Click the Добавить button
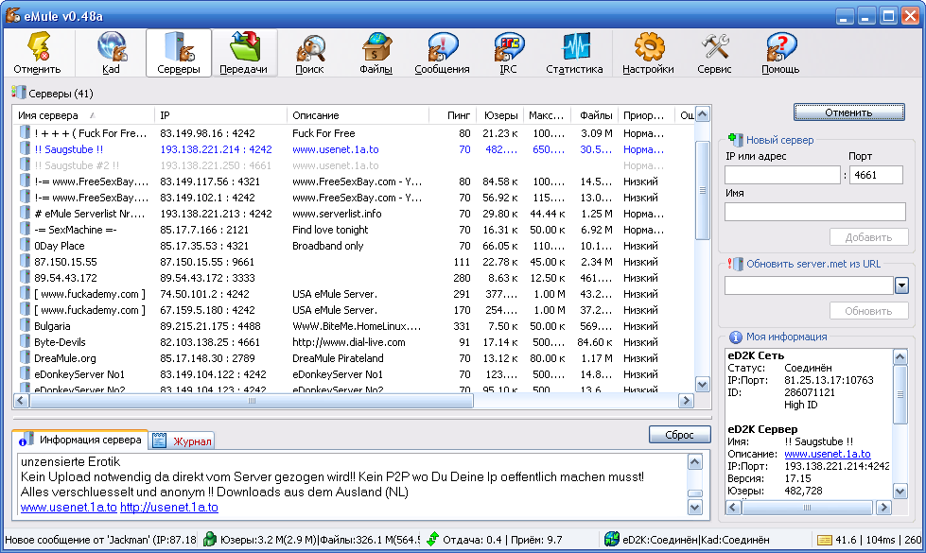This screenshot has width=926, height=553. (x=868, y=237)
